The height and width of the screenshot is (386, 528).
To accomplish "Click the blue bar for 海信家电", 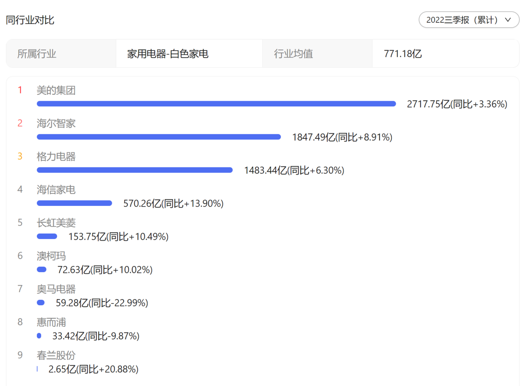I will click(74, 203).
